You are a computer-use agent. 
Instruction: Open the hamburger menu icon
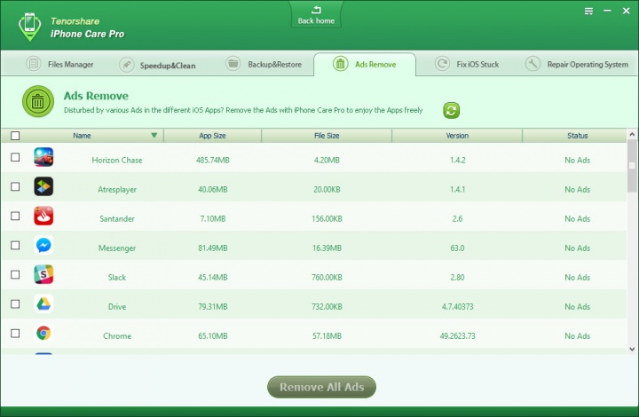coord(588,11)
